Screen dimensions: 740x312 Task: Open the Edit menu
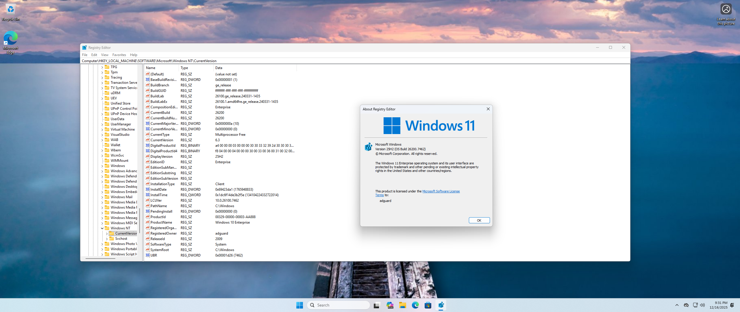[x=94, y=55]
